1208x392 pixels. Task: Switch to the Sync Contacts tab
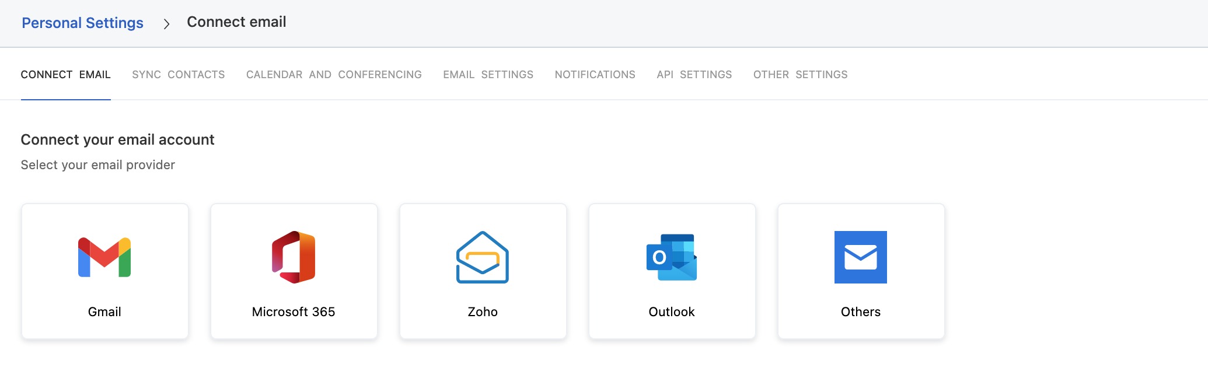[179, 75]
